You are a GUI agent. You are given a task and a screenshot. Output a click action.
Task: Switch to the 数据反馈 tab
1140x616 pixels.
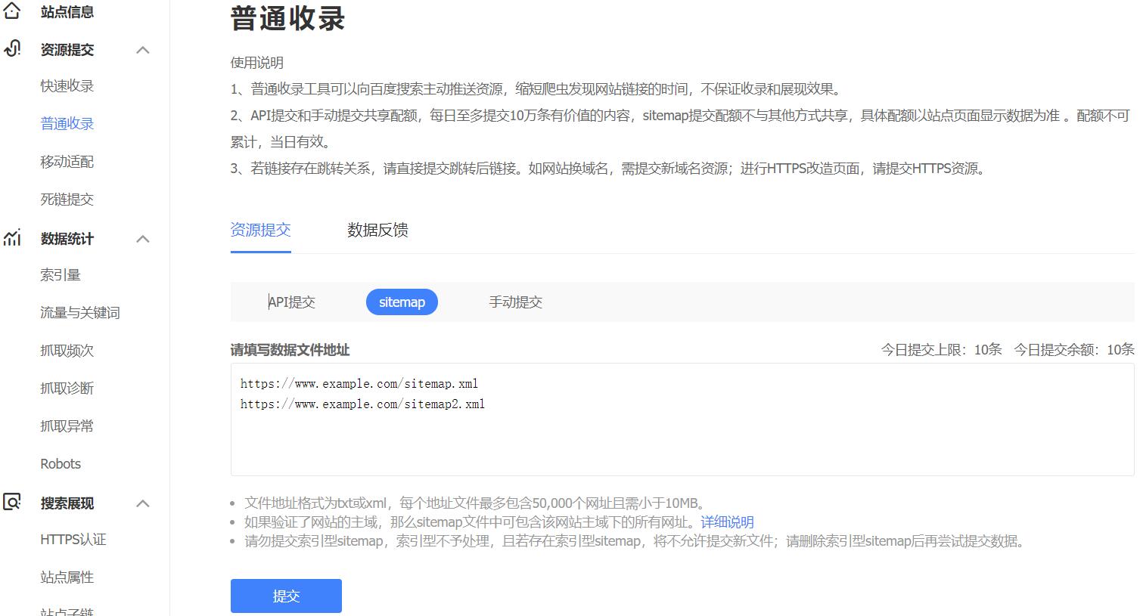[377, 231]
